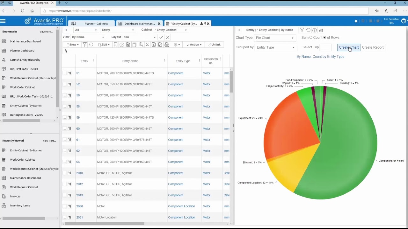Open the Grouped by Entity Type dropdown
The width and height of the screenshot is (408, 229).
275,47
